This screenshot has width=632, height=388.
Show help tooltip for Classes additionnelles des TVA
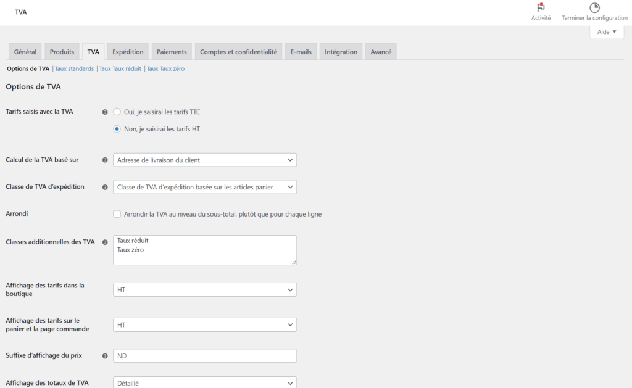[x=105, y=242]
